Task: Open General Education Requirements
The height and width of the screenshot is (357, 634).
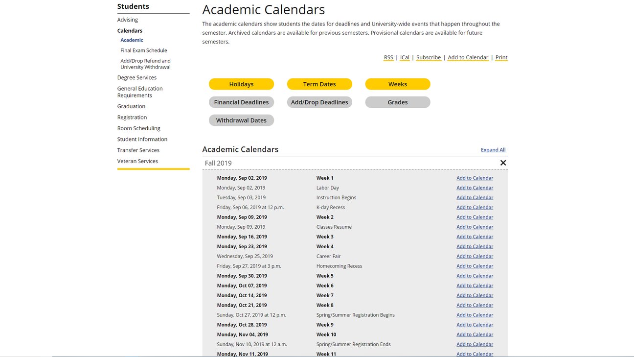Action: click(x=140, y=92)
